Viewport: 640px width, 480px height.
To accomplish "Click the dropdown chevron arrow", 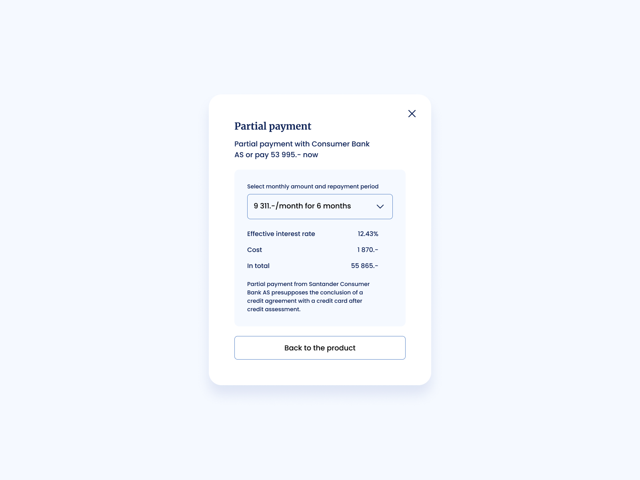I will (x=380, y=207).
